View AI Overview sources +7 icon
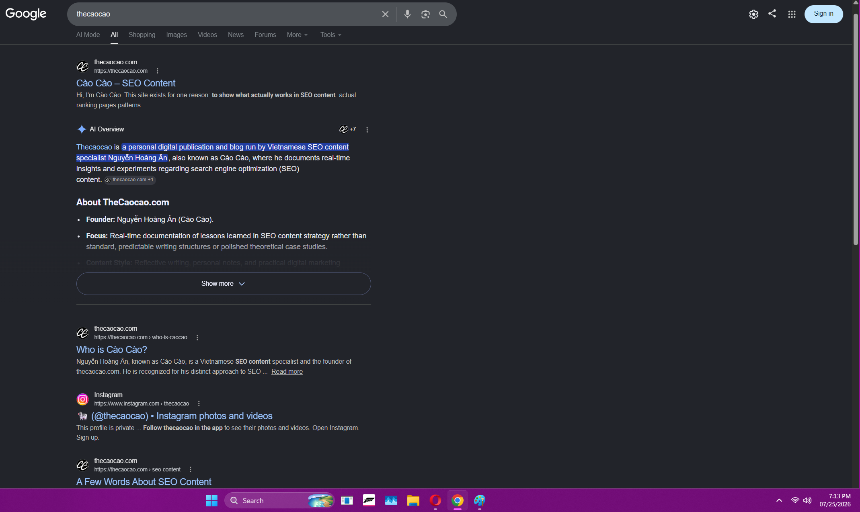Image resolution: width=860 pixels, height=512 pixels. pyautogui.click(x=347, y=129)
